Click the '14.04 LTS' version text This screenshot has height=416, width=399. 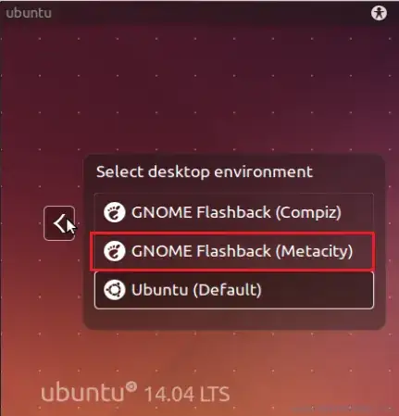(187, 395)
